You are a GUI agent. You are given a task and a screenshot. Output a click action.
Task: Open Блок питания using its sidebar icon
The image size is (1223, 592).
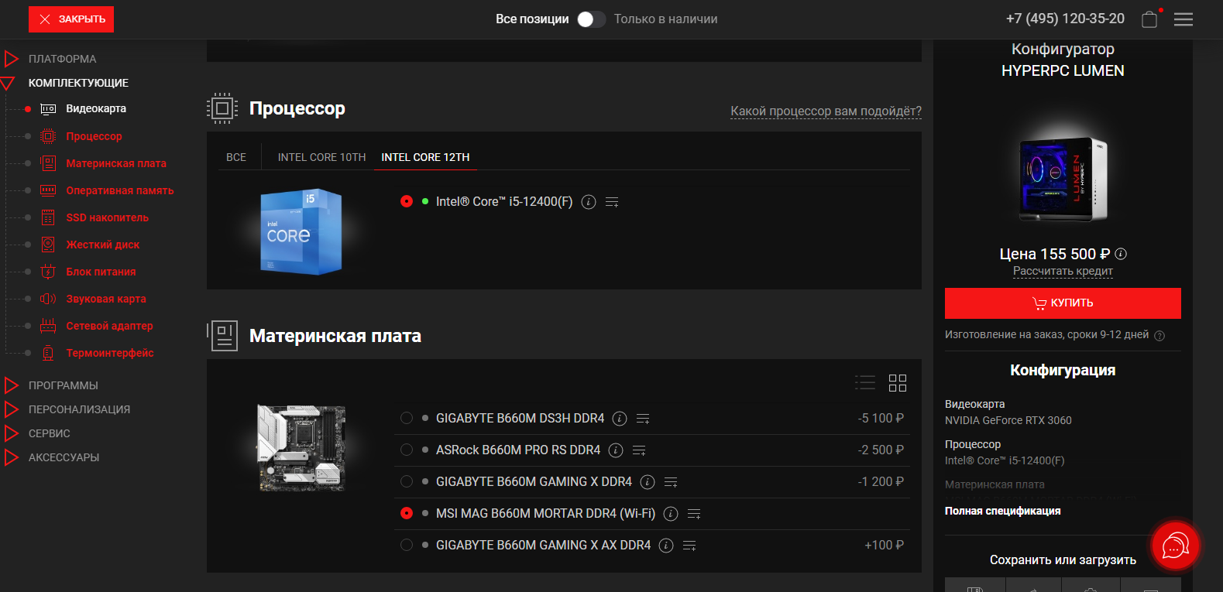coord(48,272)
